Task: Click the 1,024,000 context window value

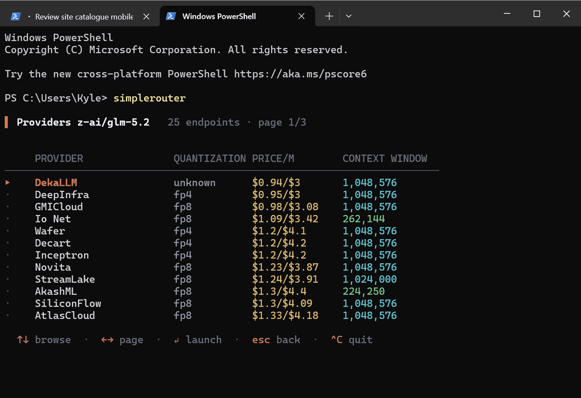Action: [370, 279]
